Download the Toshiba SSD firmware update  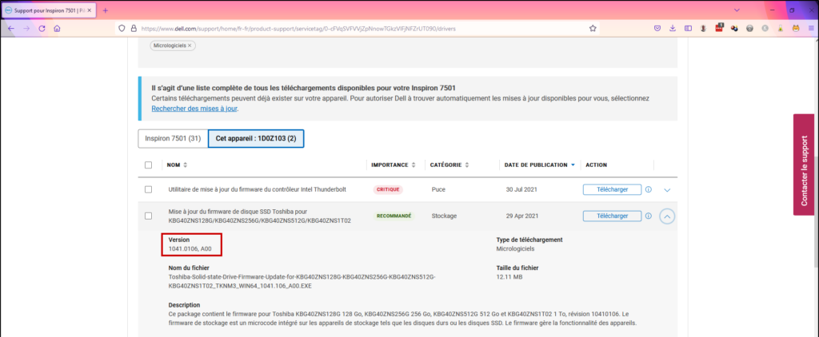tap(612, 216)
